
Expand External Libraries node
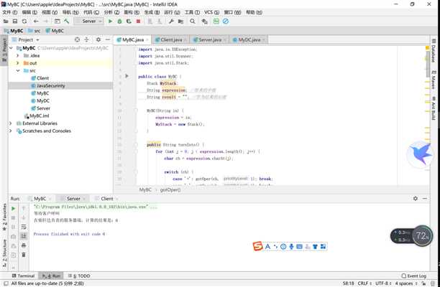[x=11, y=123]
